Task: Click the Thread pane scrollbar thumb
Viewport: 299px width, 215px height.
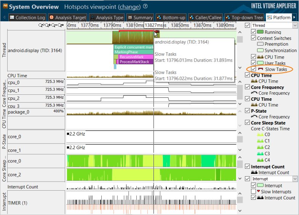Action: click(x=240, y=40)
